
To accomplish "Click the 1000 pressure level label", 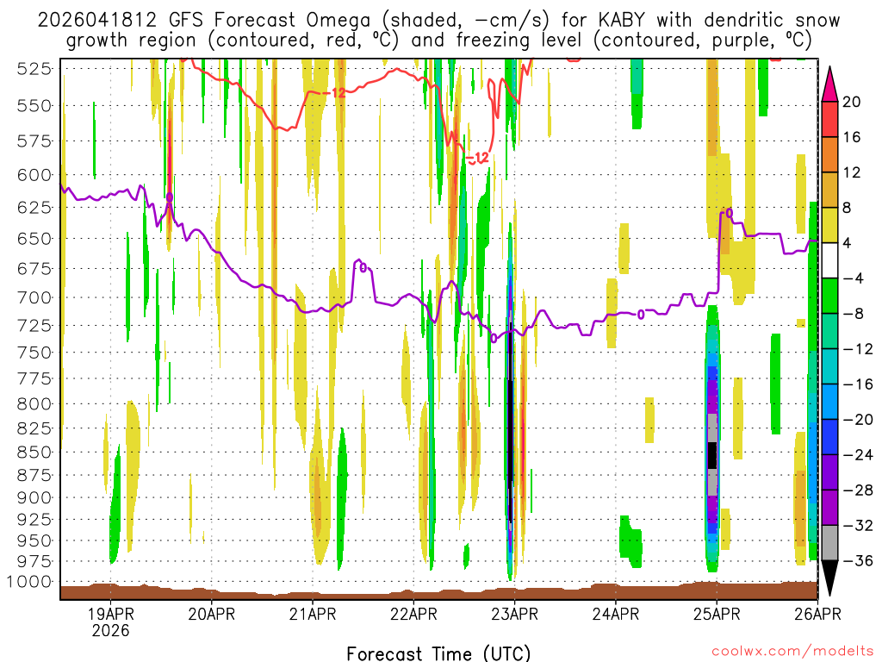I will coord(29,582).
